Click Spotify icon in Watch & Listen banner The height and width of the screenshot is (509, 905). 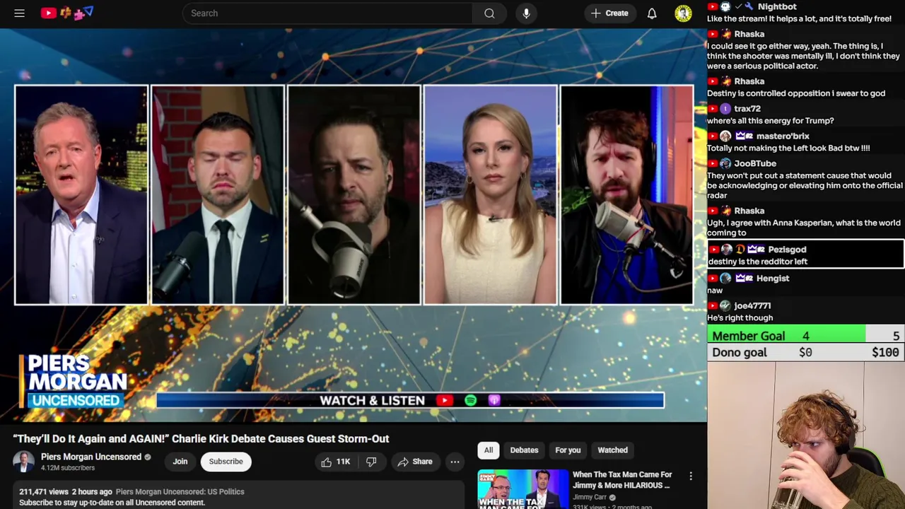470,401
